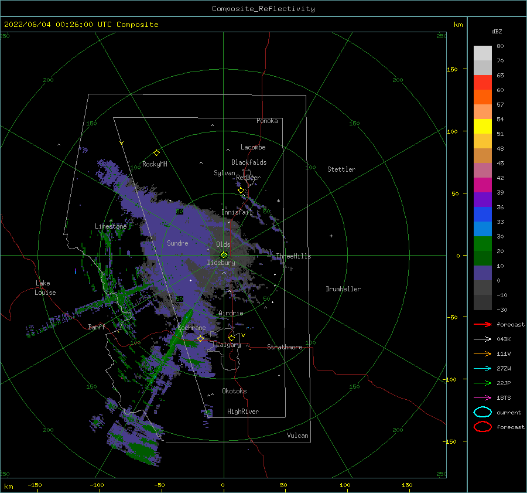Click the Strathmore label
The height and width of the screenshot is (493, 527).
tap(285, 347)
